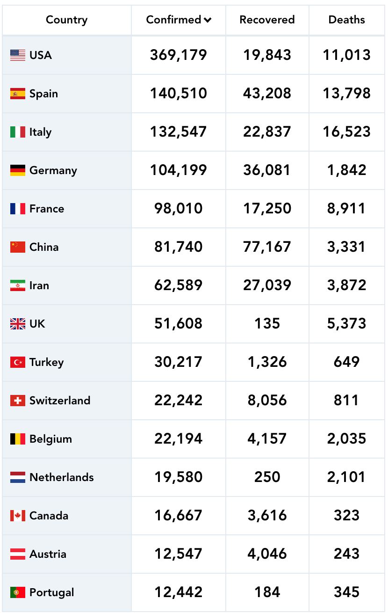
Task: Select the Country column header
Action: pyautogui.click(x=66, y=20)
